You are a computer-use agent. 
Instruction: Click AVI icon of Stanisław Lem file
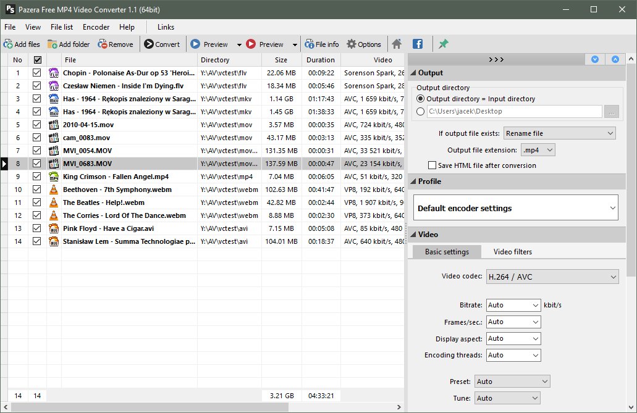point(54,241)
